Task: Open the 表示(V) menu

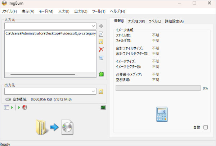Action: [x=28, y=11]
